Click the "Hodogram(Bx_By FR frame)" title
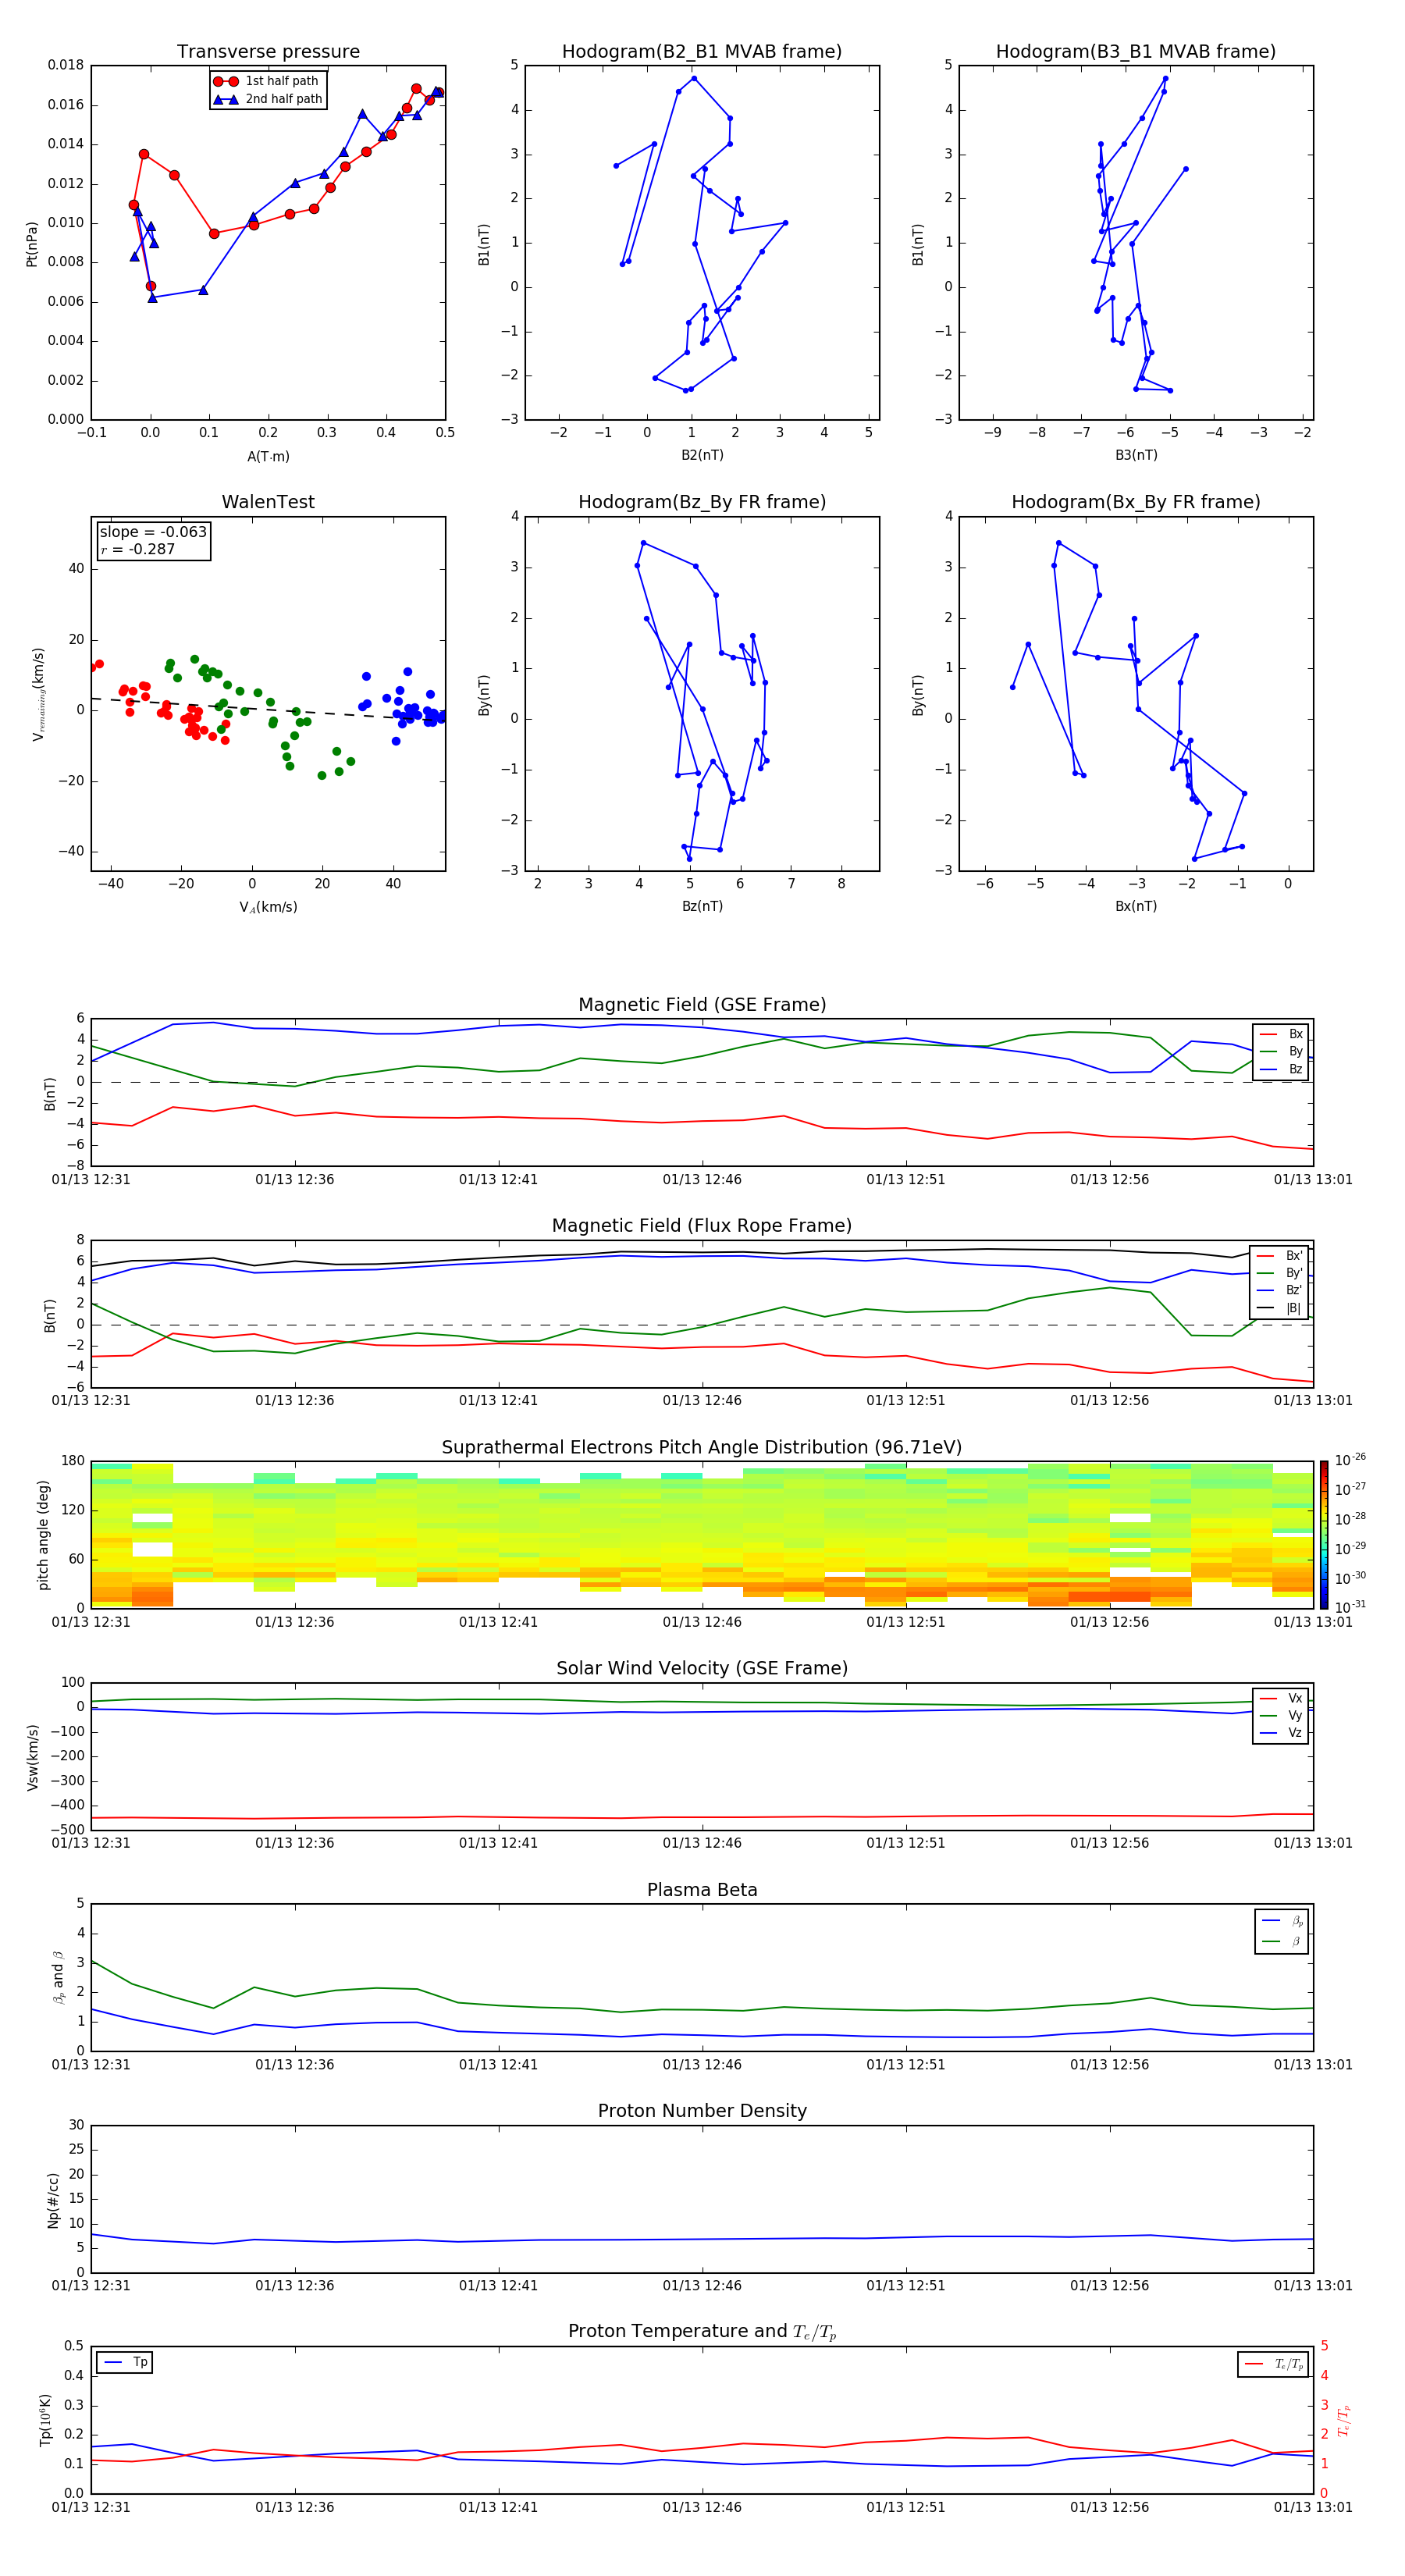The width and height of the screenshot is (1405, 2576). (x=1136, y=502)
